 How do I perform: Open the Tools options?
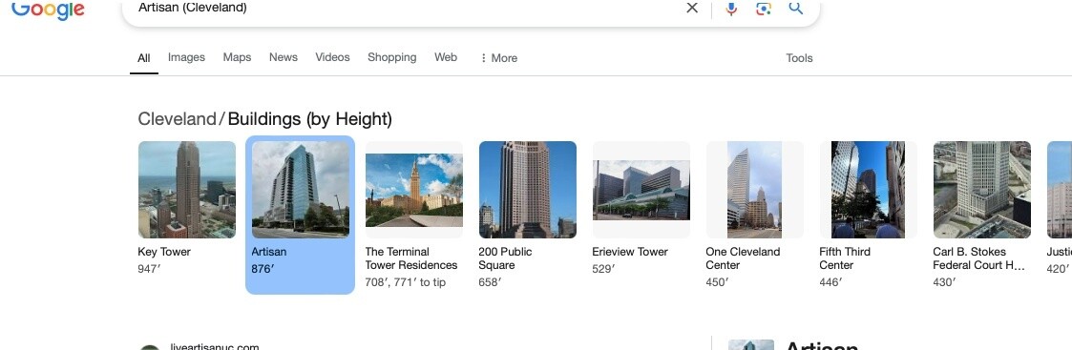[799, 58]
